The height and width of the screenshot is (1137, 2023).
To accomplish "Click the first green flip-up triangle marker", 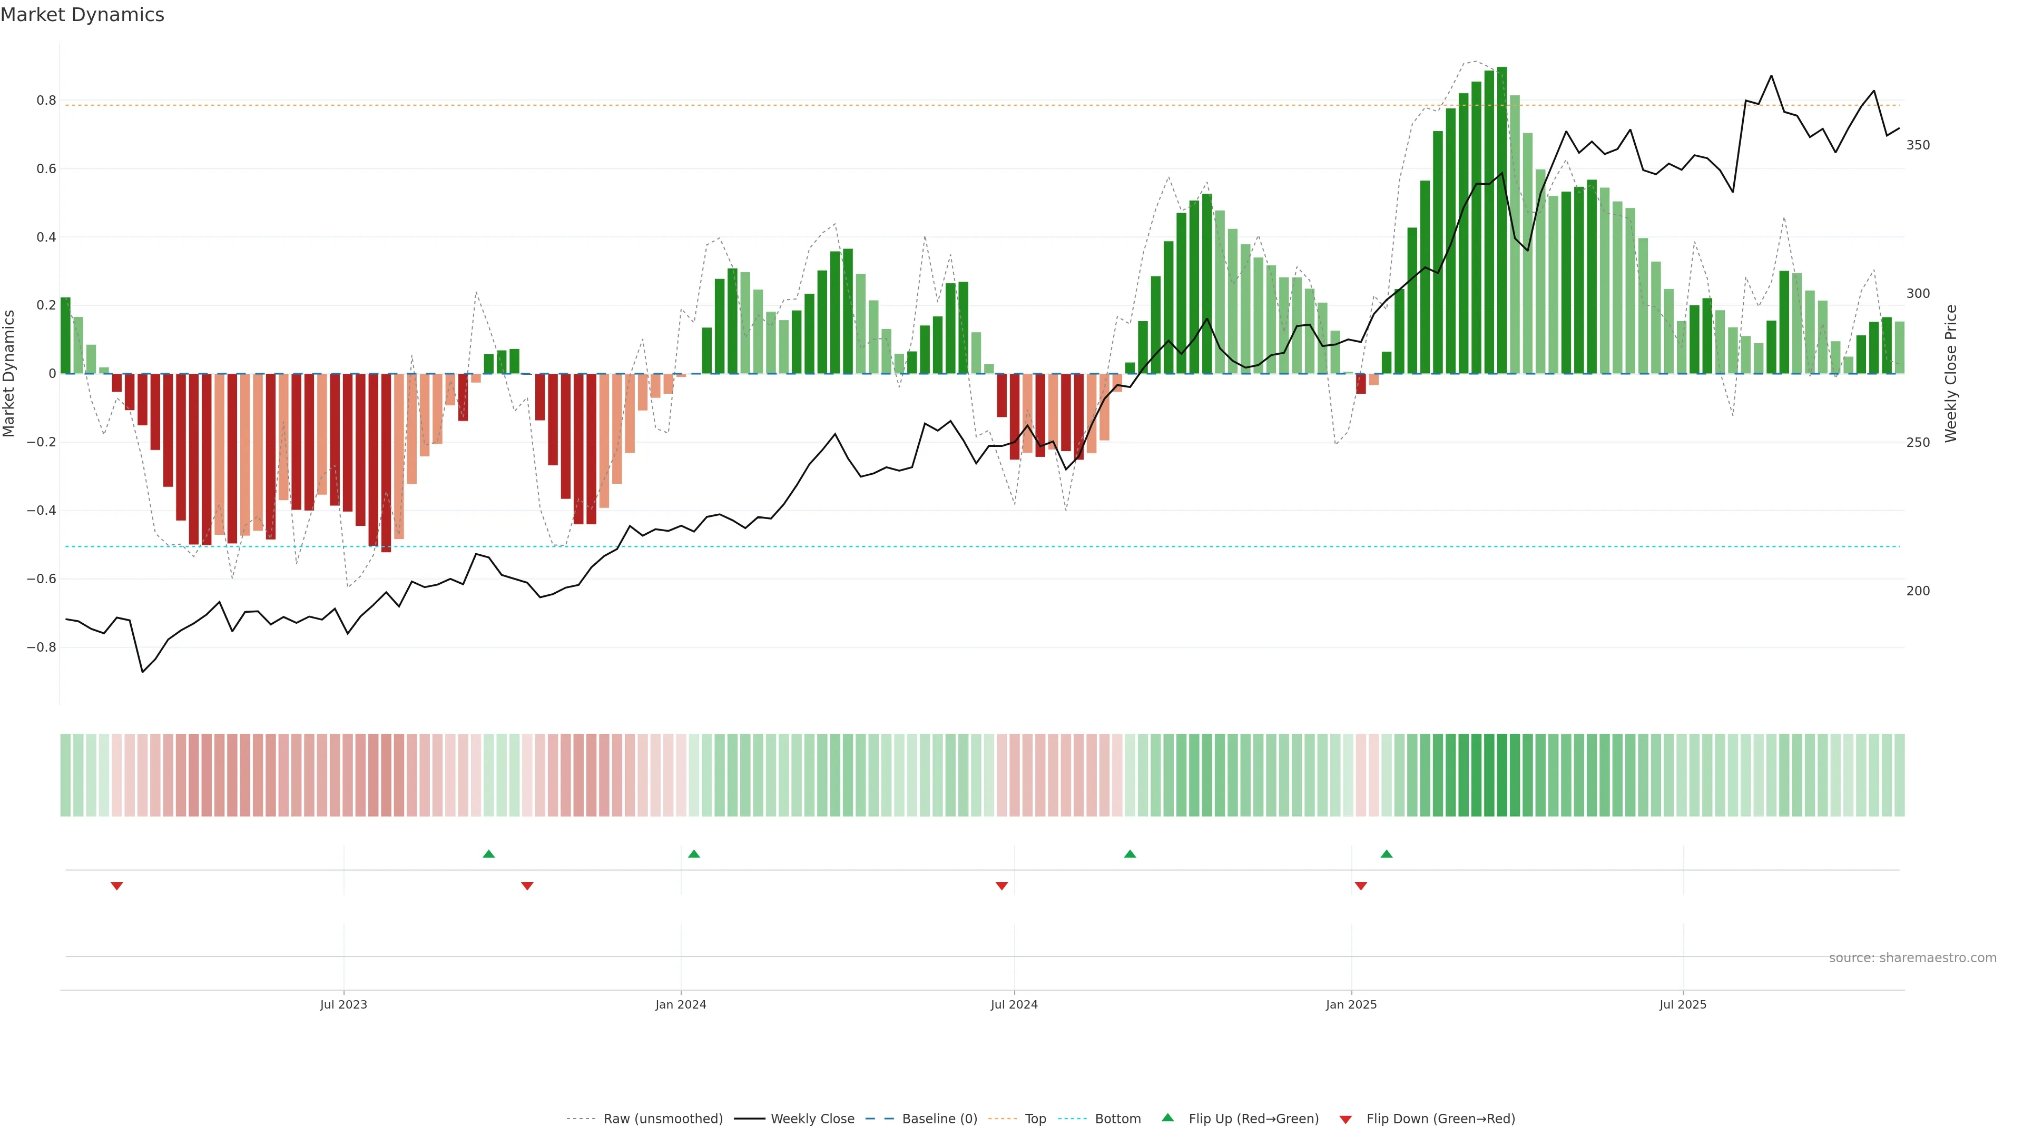I will point(488,854).
